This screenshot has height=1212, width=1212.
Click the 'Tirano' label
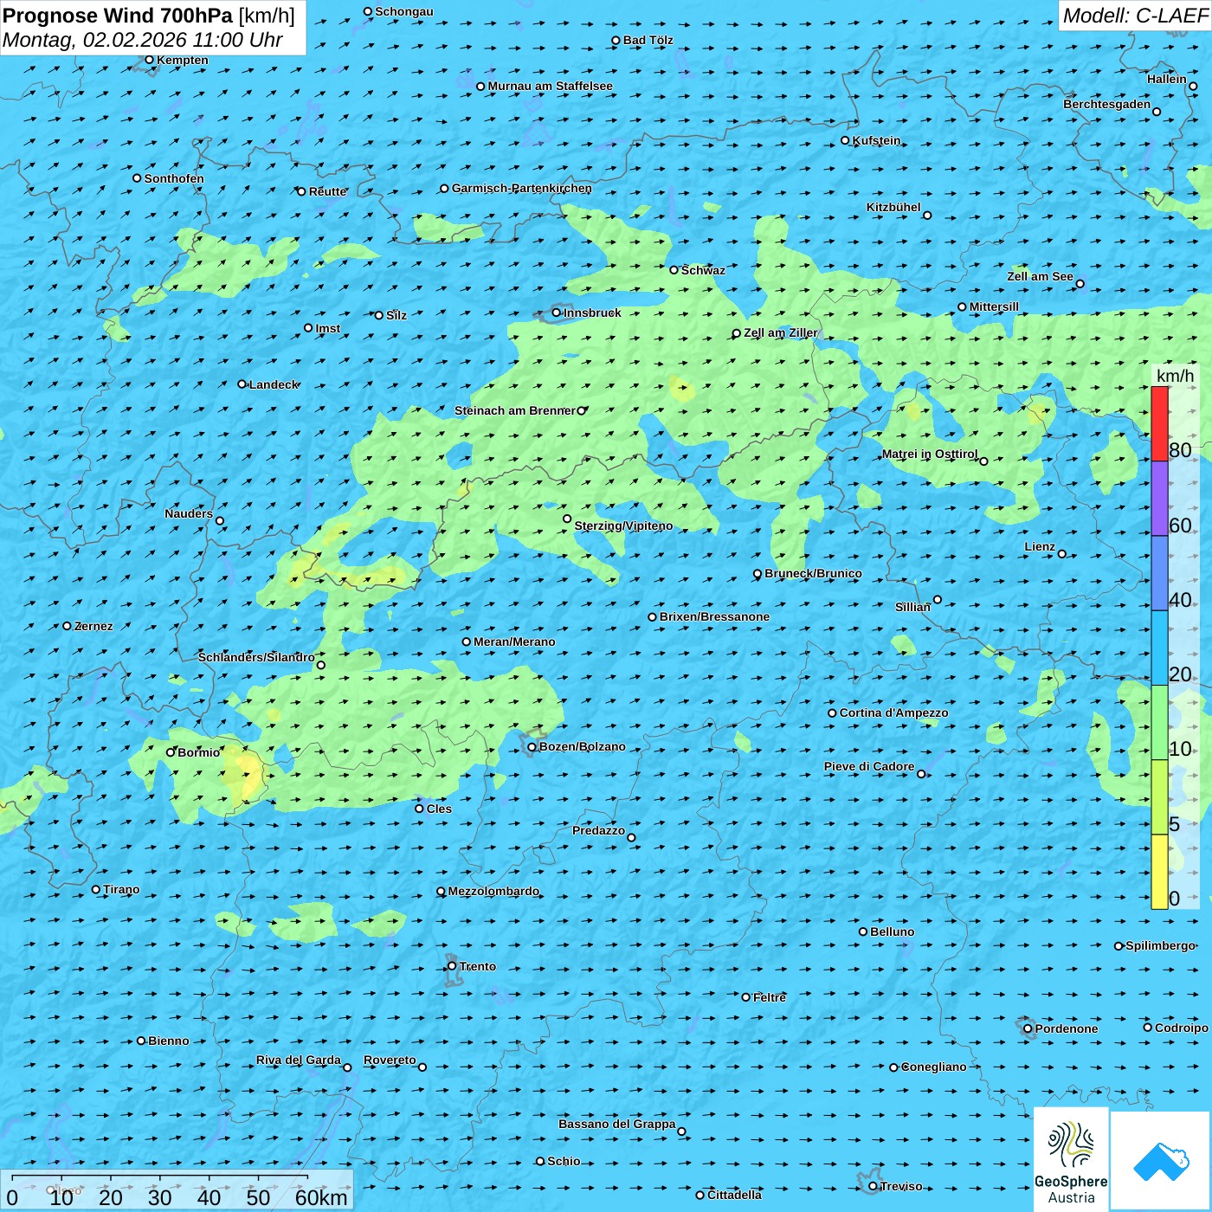pyautogui.click(x=121, y=889)
